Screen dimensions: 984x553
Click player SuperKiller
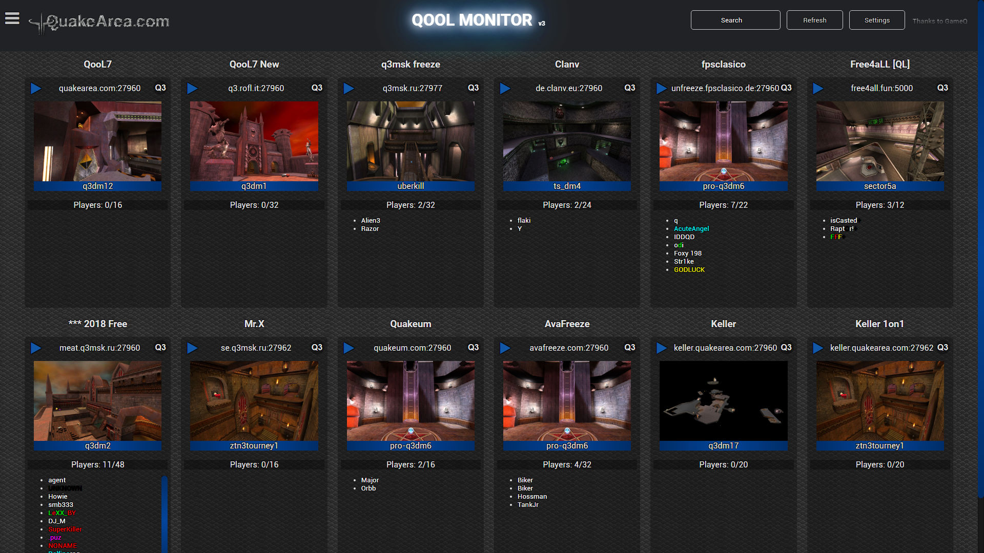(65, 529)
